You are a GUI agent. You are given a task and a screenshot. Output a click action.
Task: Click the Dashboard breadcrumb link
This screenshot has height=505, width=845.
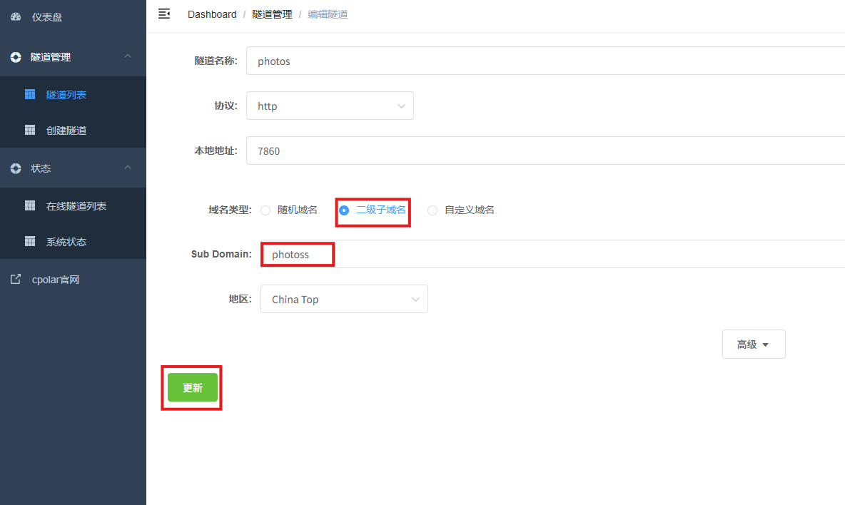[x=212, y=14]
